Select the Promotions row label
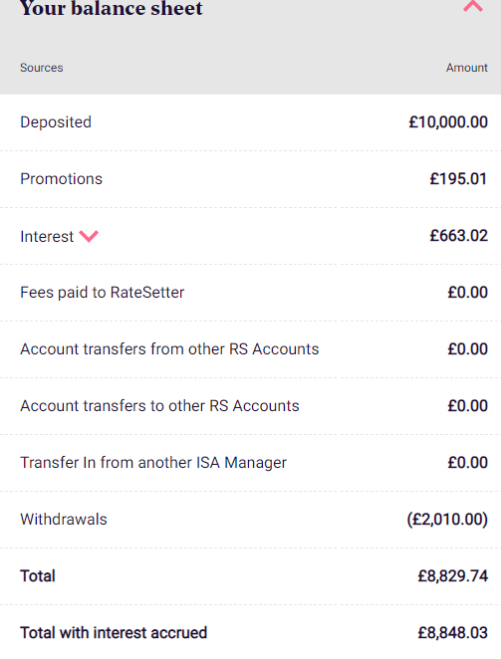This screenshot has height=659, width=501. [62, 179]
